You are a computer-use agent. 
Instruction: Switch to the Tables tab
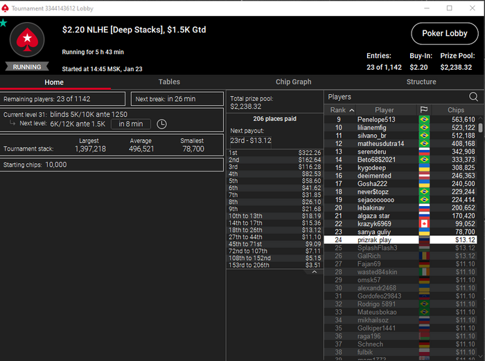pyautogui.click(x=169, y=82)
